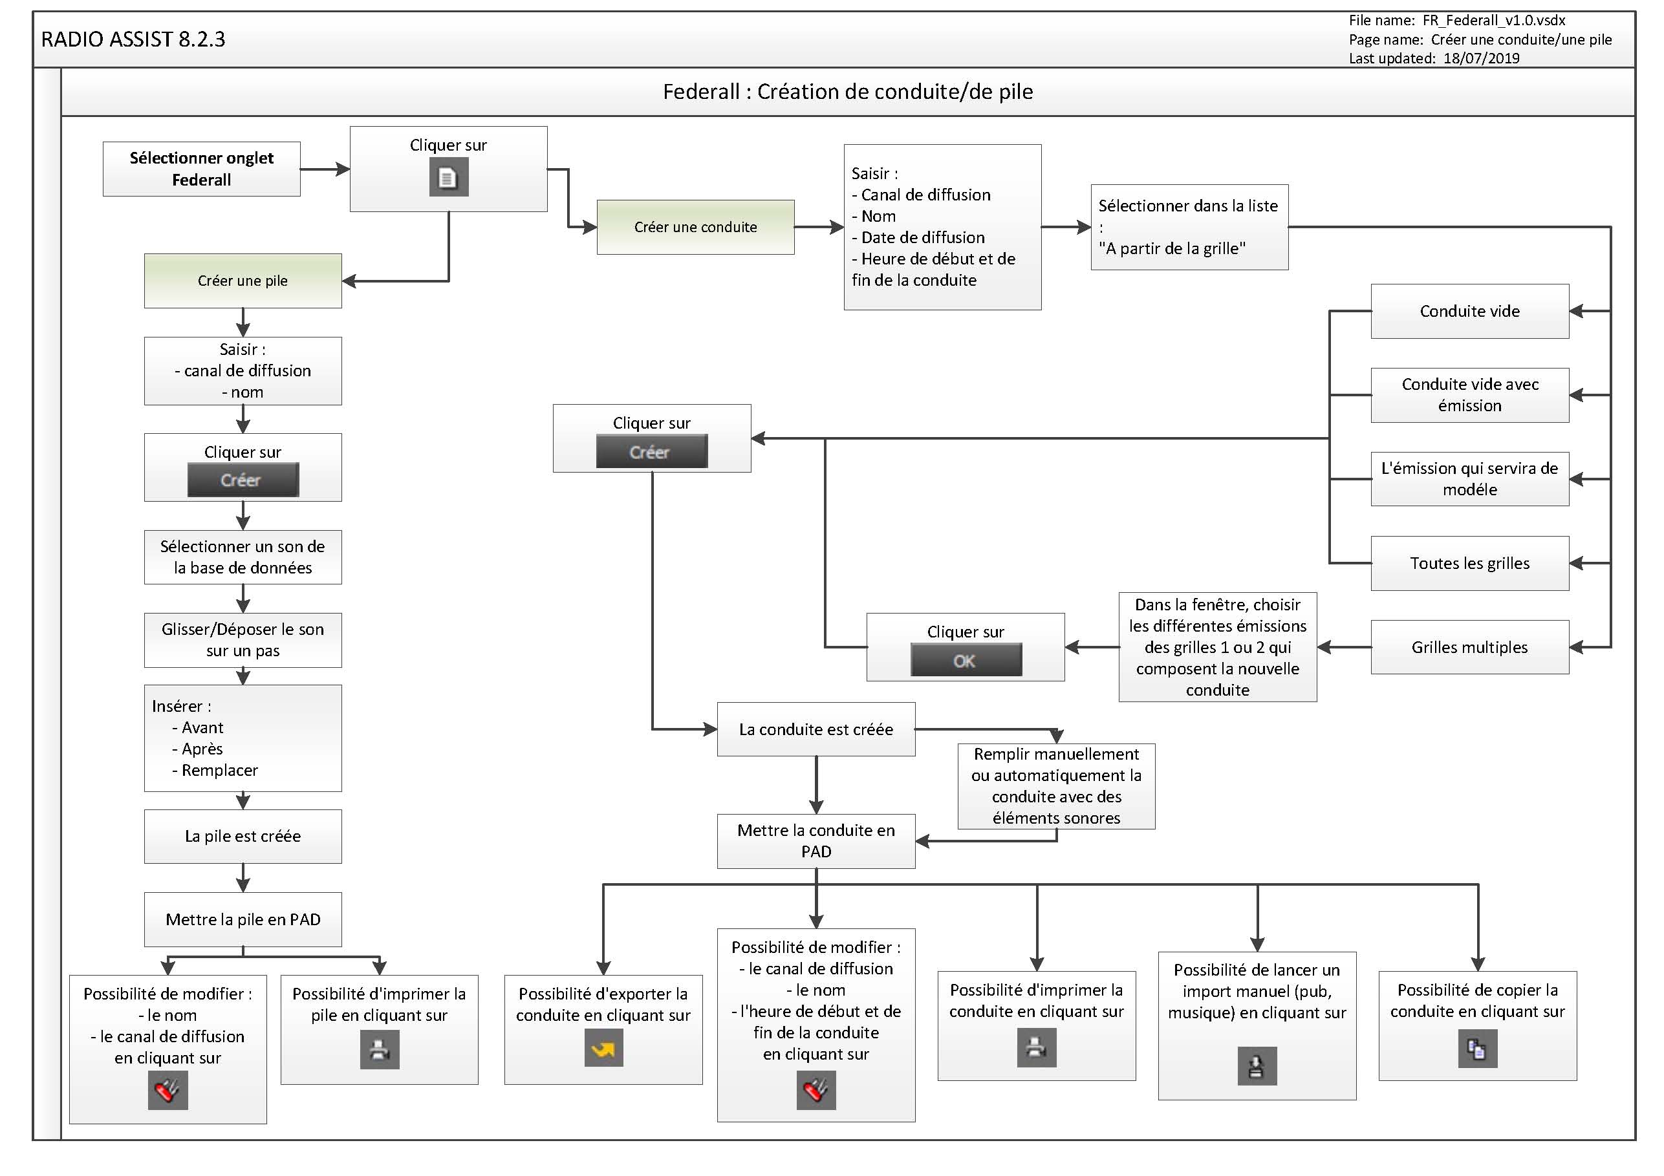Click the Mettre la conduite en PAD box
Screen dimensions: 1664x1176
816,840
